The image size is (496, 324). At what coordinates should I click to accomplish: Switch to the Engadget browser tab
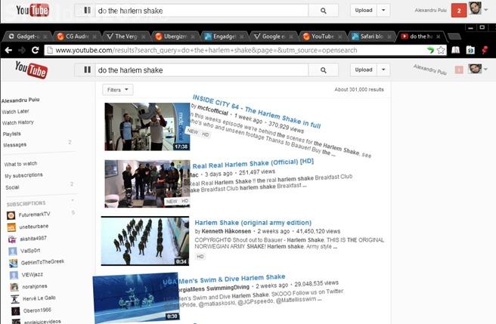point(223,35)
